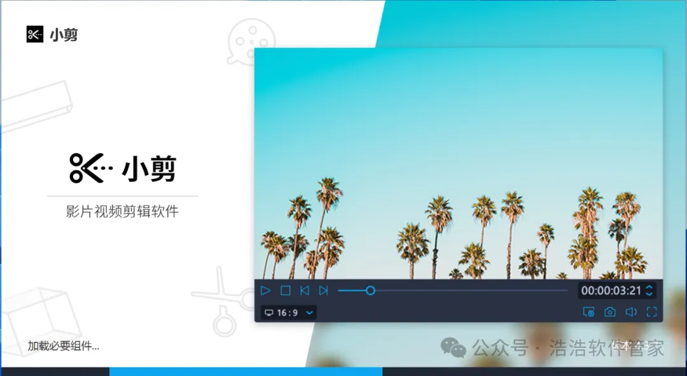
Task: Click the blue loading progress bar
Action: click(246, 372)
